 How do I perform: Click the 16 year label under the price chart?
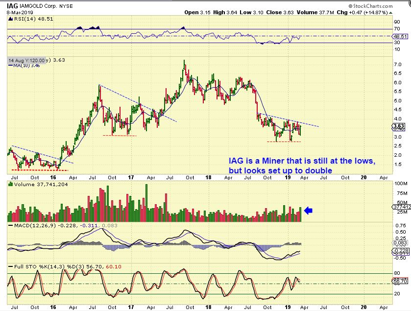tap(53, 177)
